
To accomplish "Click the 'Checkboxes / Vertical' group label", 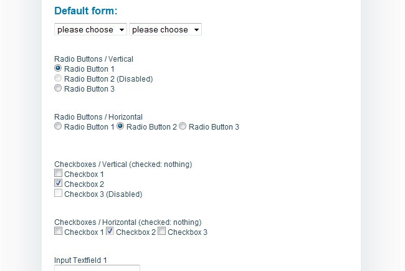I will (x=123, y=164).
